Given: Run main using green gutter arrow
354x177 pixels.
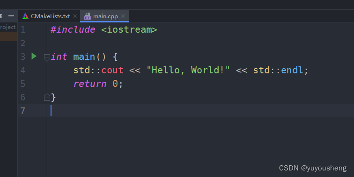Looking at the screenshot, I should [34, 56].
